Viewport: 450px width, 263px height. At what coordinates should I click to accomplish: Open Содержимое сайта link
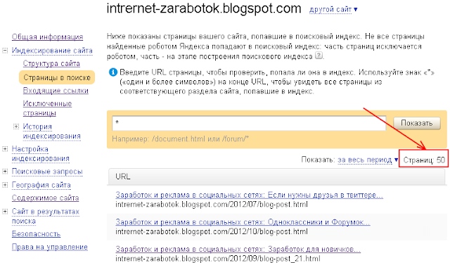point(45,198)
